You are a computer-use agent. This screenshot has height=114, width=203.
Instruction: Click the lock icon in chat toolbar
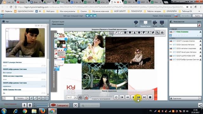coord(43,98)
